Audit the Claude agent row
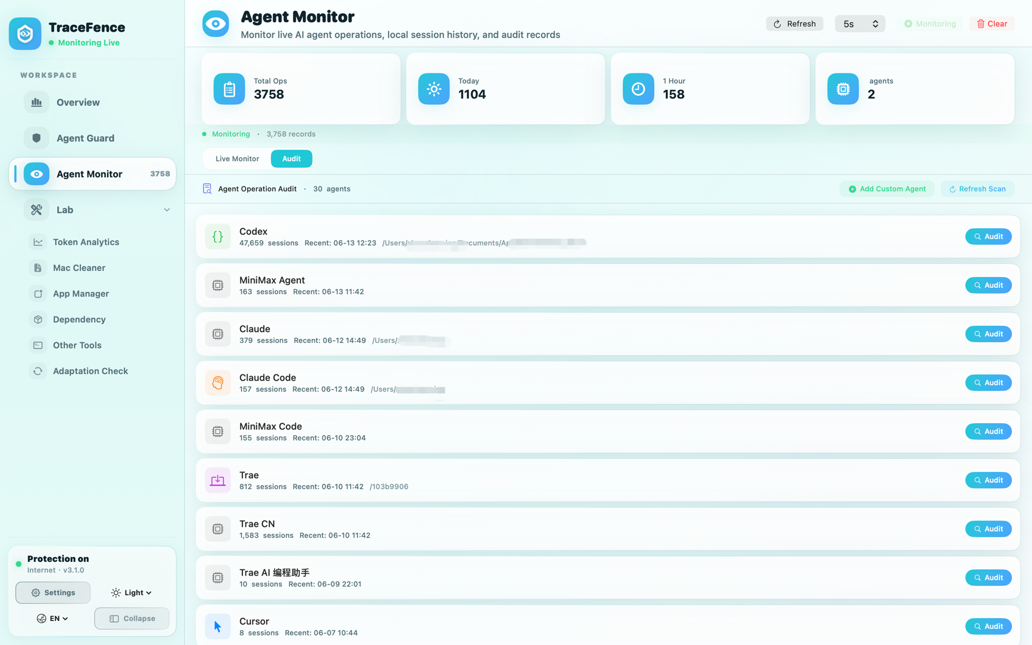 988,334
